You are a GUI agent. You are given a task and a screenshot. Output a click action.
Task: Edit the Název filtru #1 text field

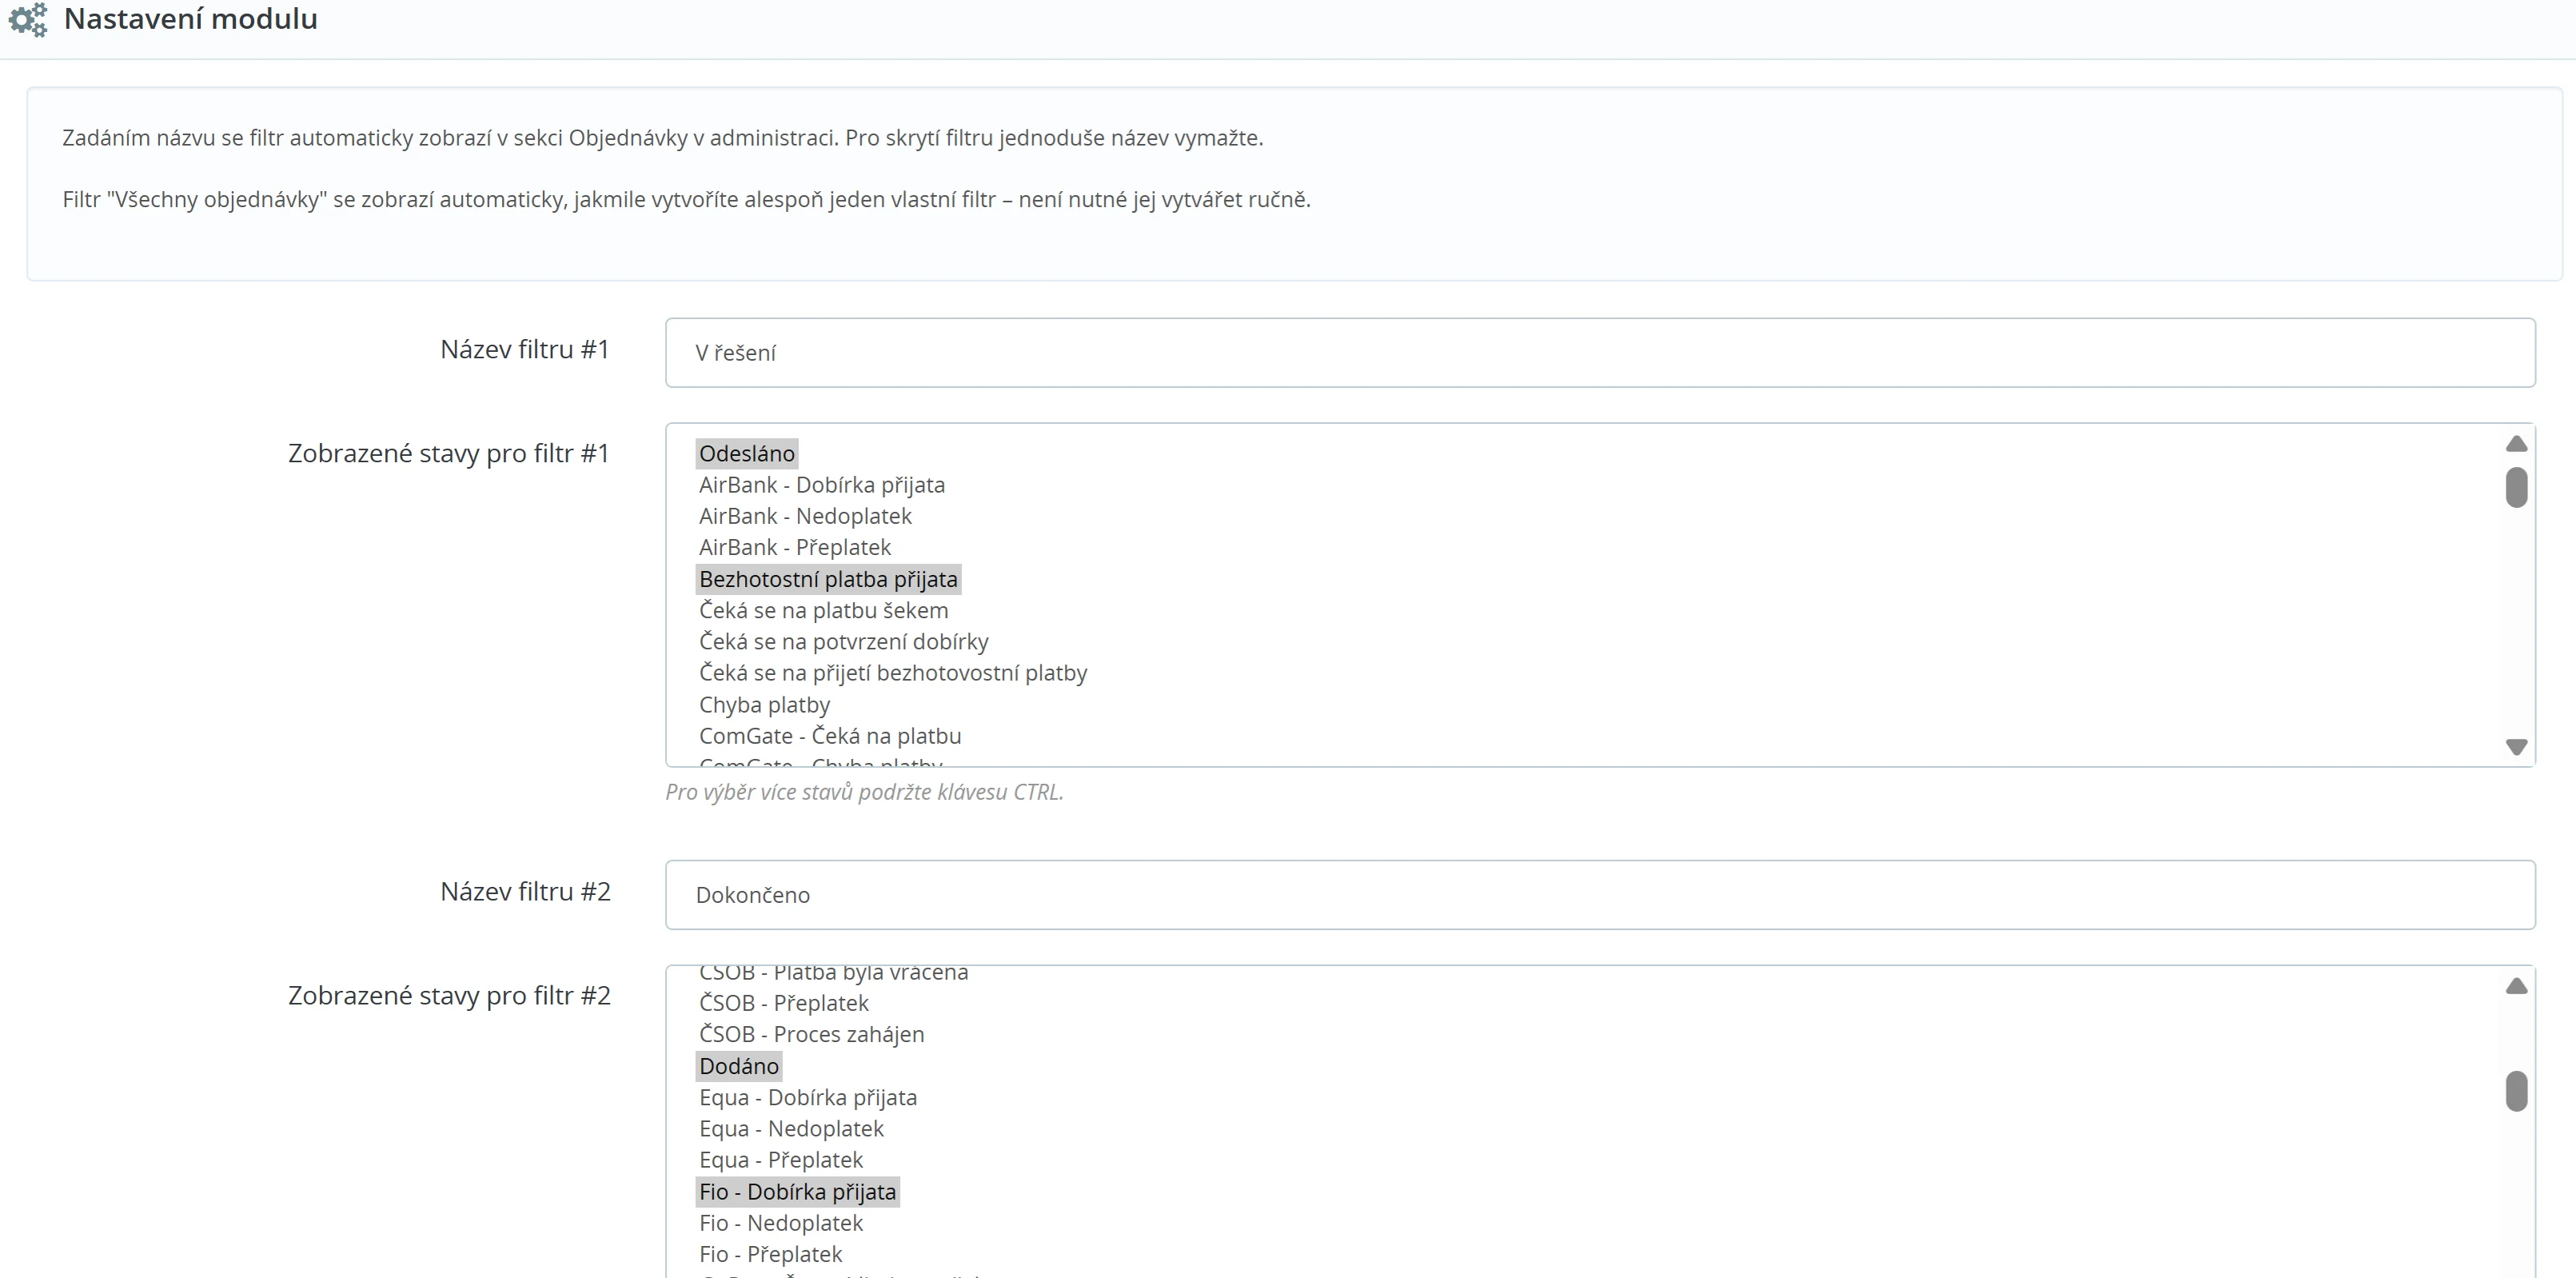click(1599, 353)
